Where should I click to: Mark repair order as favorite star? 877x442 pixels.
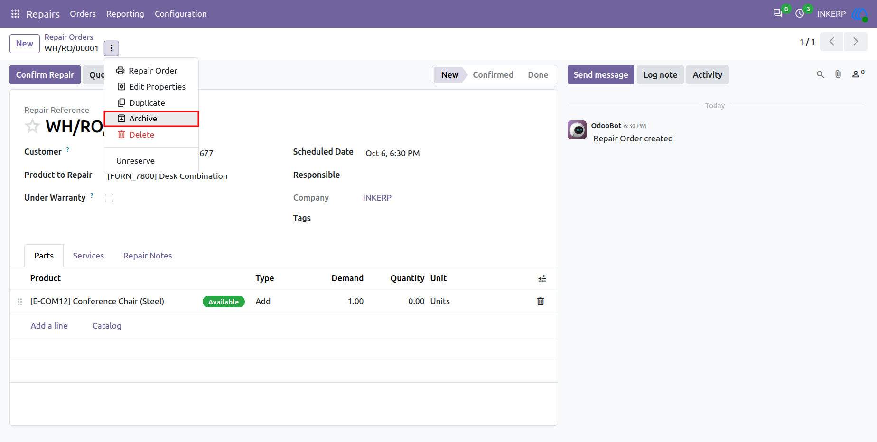point(32,127)
